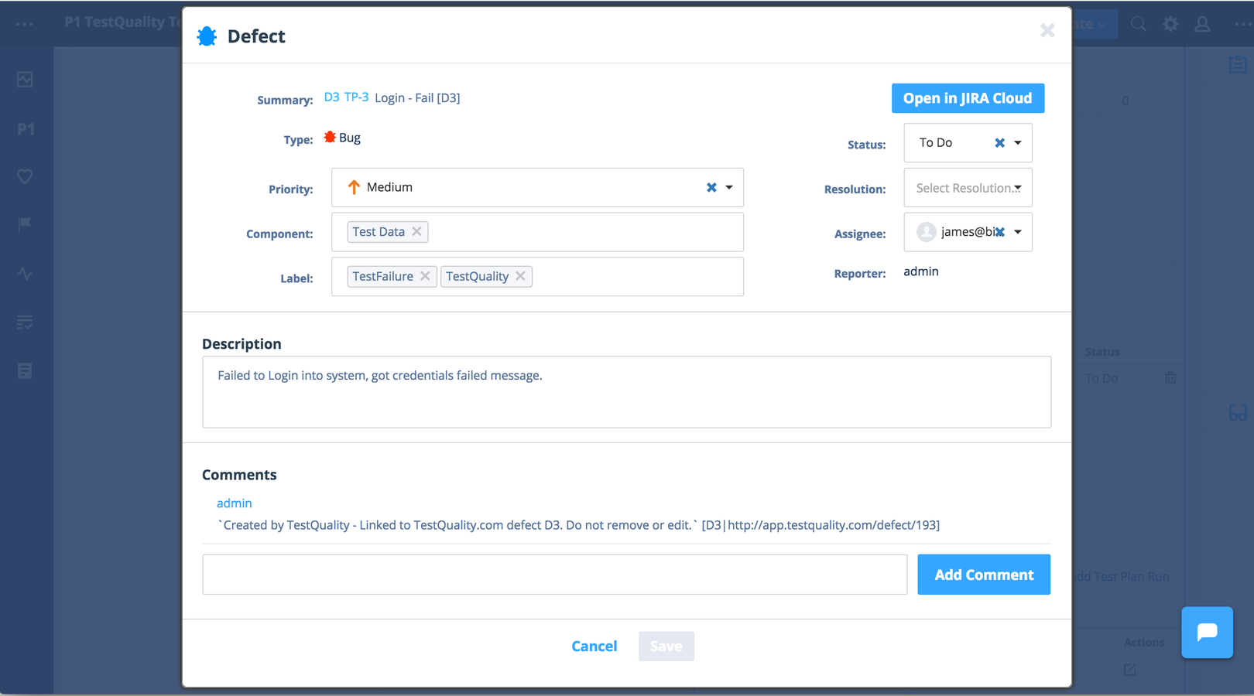Click the background search magnifier icon
Image resolution: width=1254 pixels, height=696 pixels.
click(x=1139, y=24)
